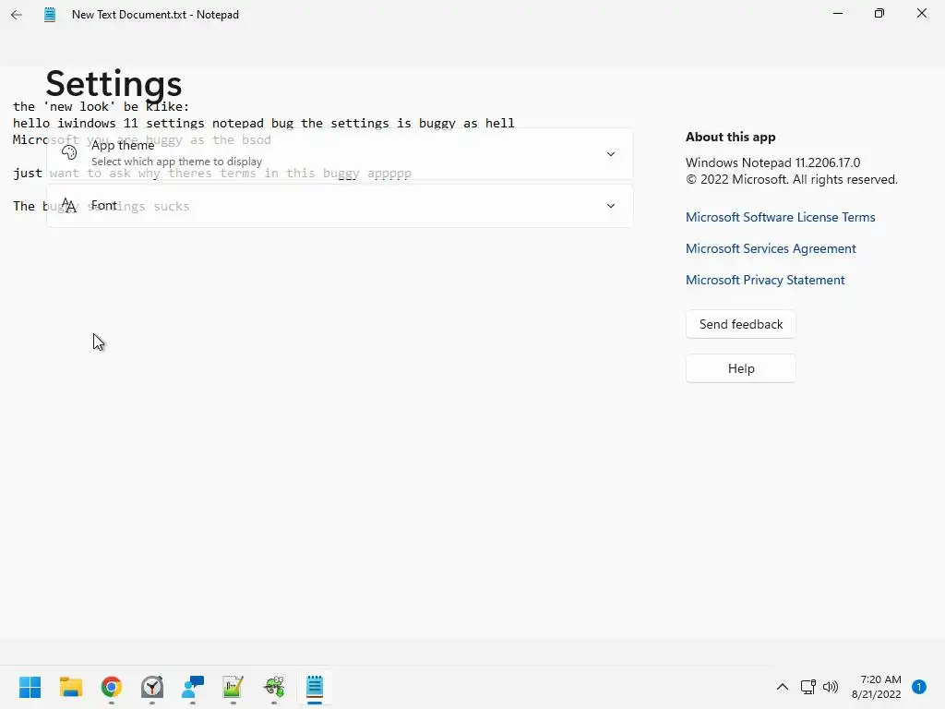Click 'Select which app theme to display' text
Image resolution: width=945 pixels, height=709 pixels.
(176, 162)
